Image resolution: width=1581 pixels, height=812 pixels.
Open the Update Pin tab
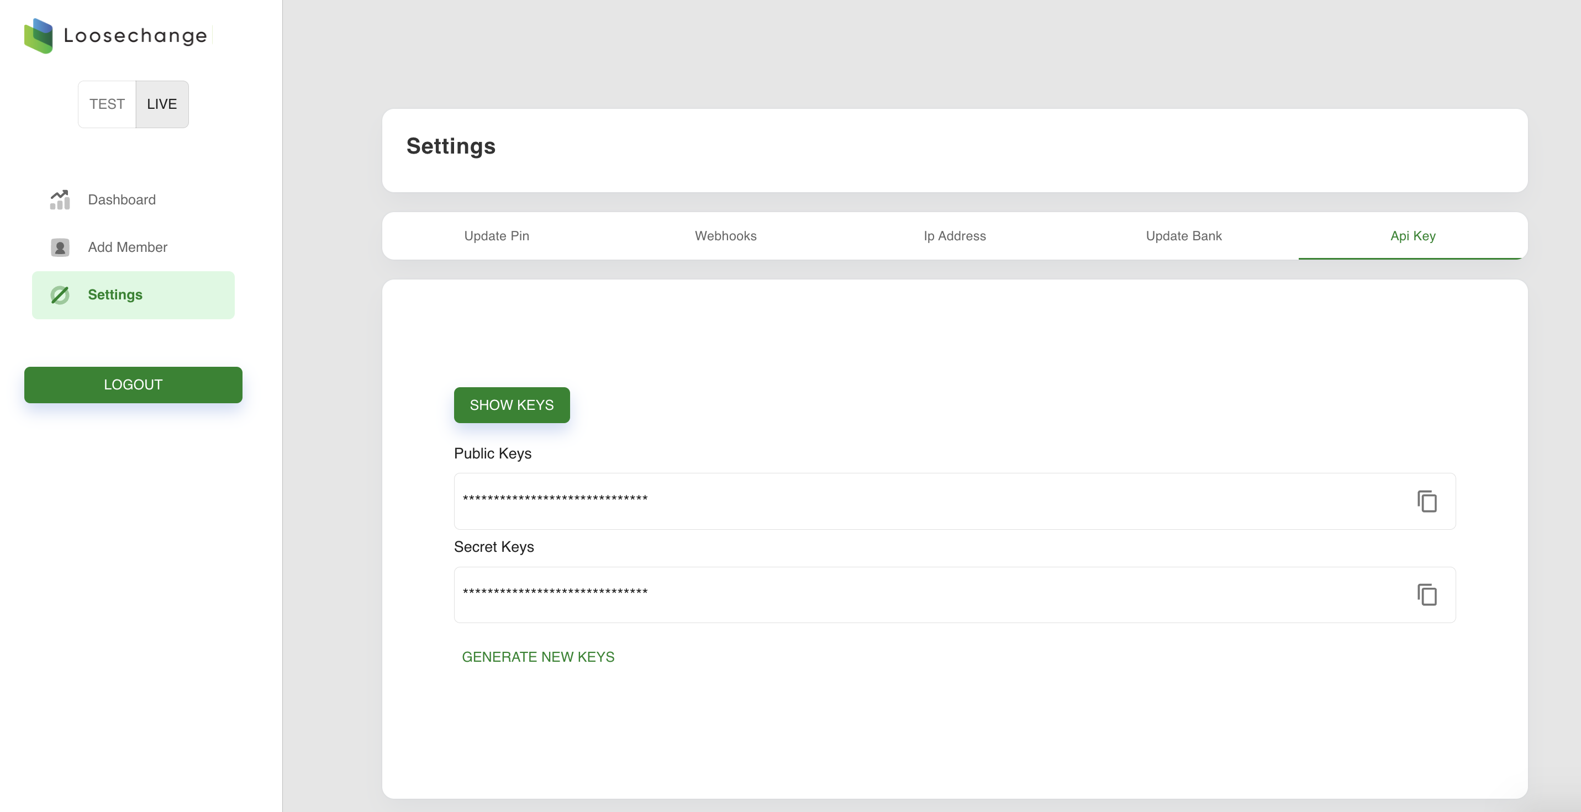(497, 236)
